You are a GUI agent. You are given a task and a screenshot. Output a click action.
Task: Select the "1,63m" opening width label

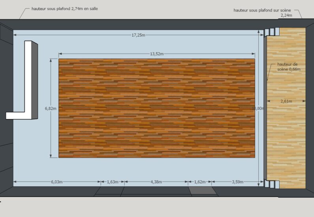pyautogui.click(x=113, y=182)
